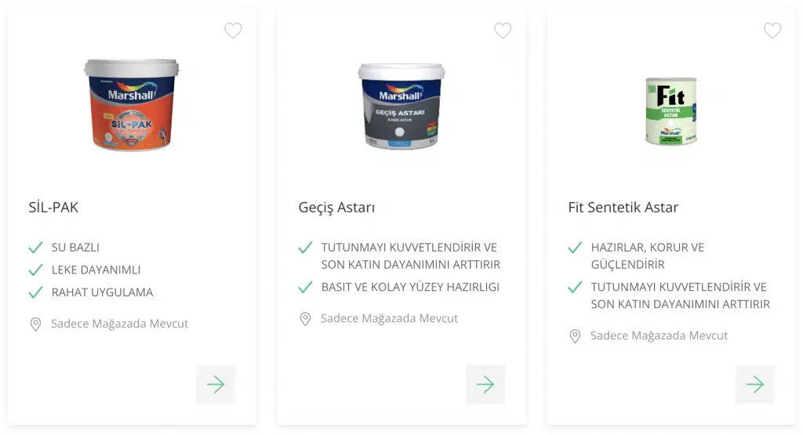This screenshot has height=435, width=803.
Task: Click the arrow button on Geçiş Astarı card
Action: tap(485, 384)
